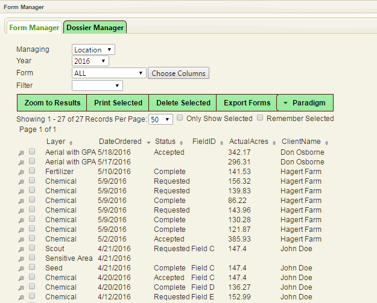
Task: Click magnifier icon on Chemical 86.22 row
Action: [21, 201]
